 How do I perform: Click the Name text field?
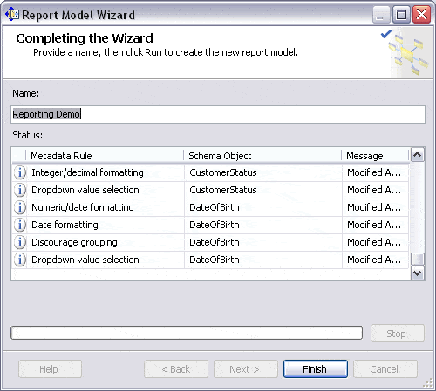[x=218, y=114]
